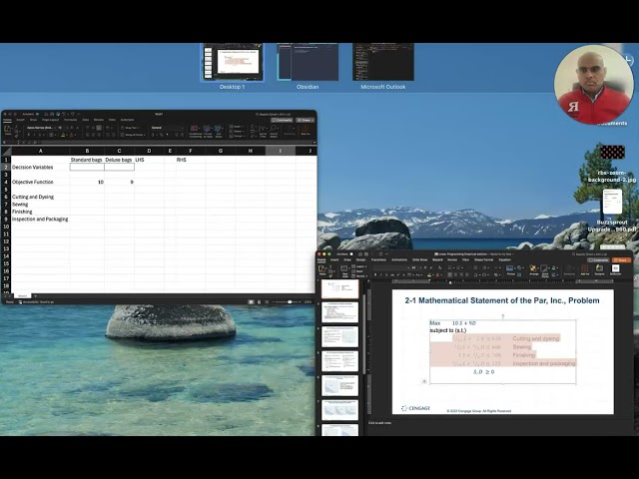Open Arrange in PowerPoint ribbon
The width and height of the screenshot is (639, 479).
point(534,269)
